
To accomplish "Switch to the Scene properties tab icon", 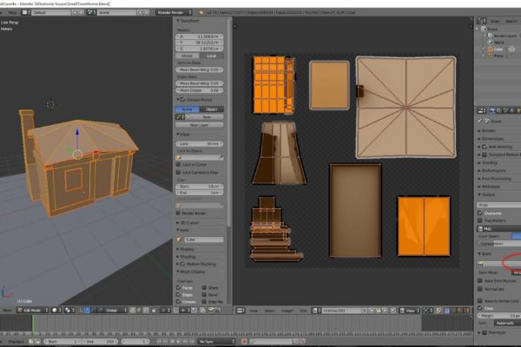I will click(x=505, y=110).
